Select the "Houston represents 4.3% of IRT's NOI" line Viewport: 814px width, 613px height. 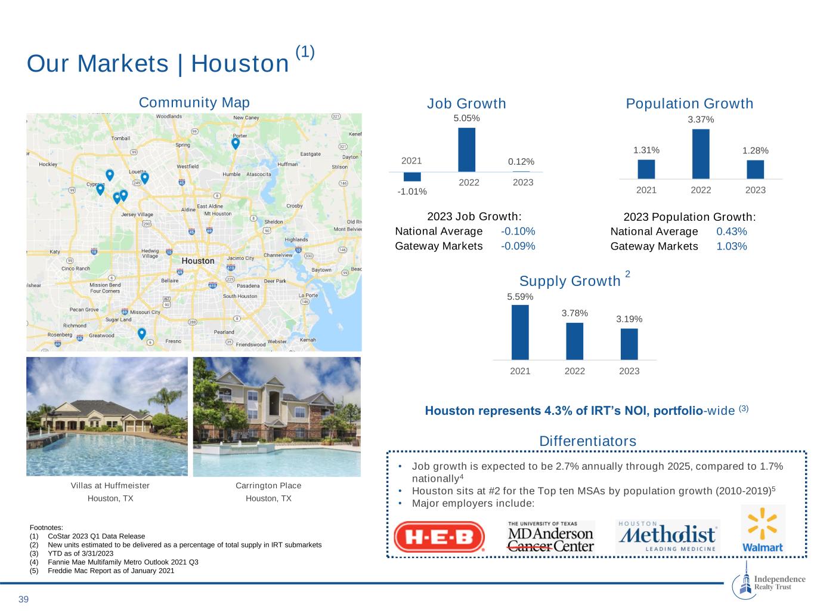pos(586,411)
